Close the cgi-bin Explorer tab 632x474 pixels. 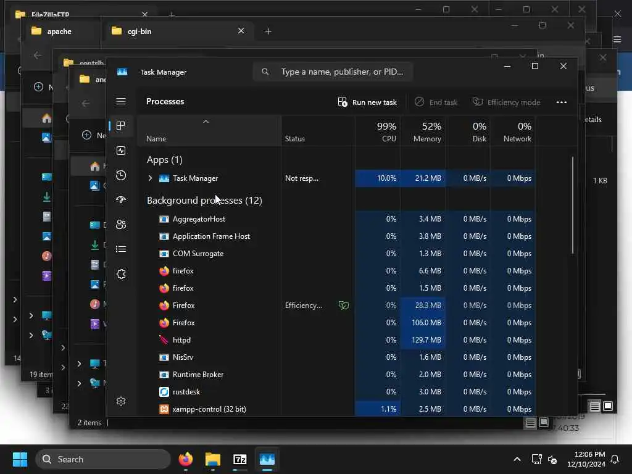tap(241, 31)
